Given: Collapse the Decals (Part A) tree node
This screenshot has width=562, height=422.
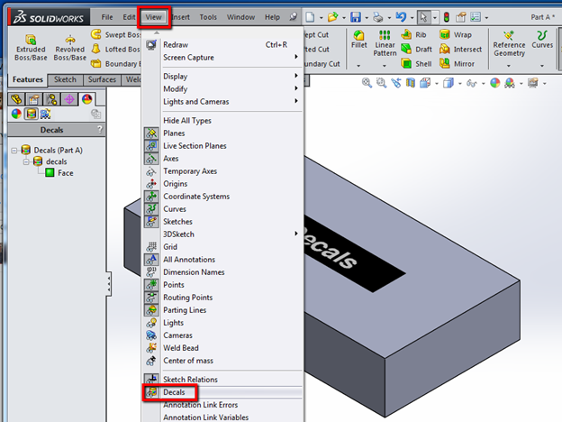Looking at the screenshot, I should [x=14, y=151].
